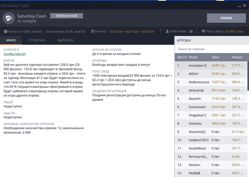Open the СТРУКТУРА tab
The width and height of the screenshot is (249, 177).
pos(37,40)
